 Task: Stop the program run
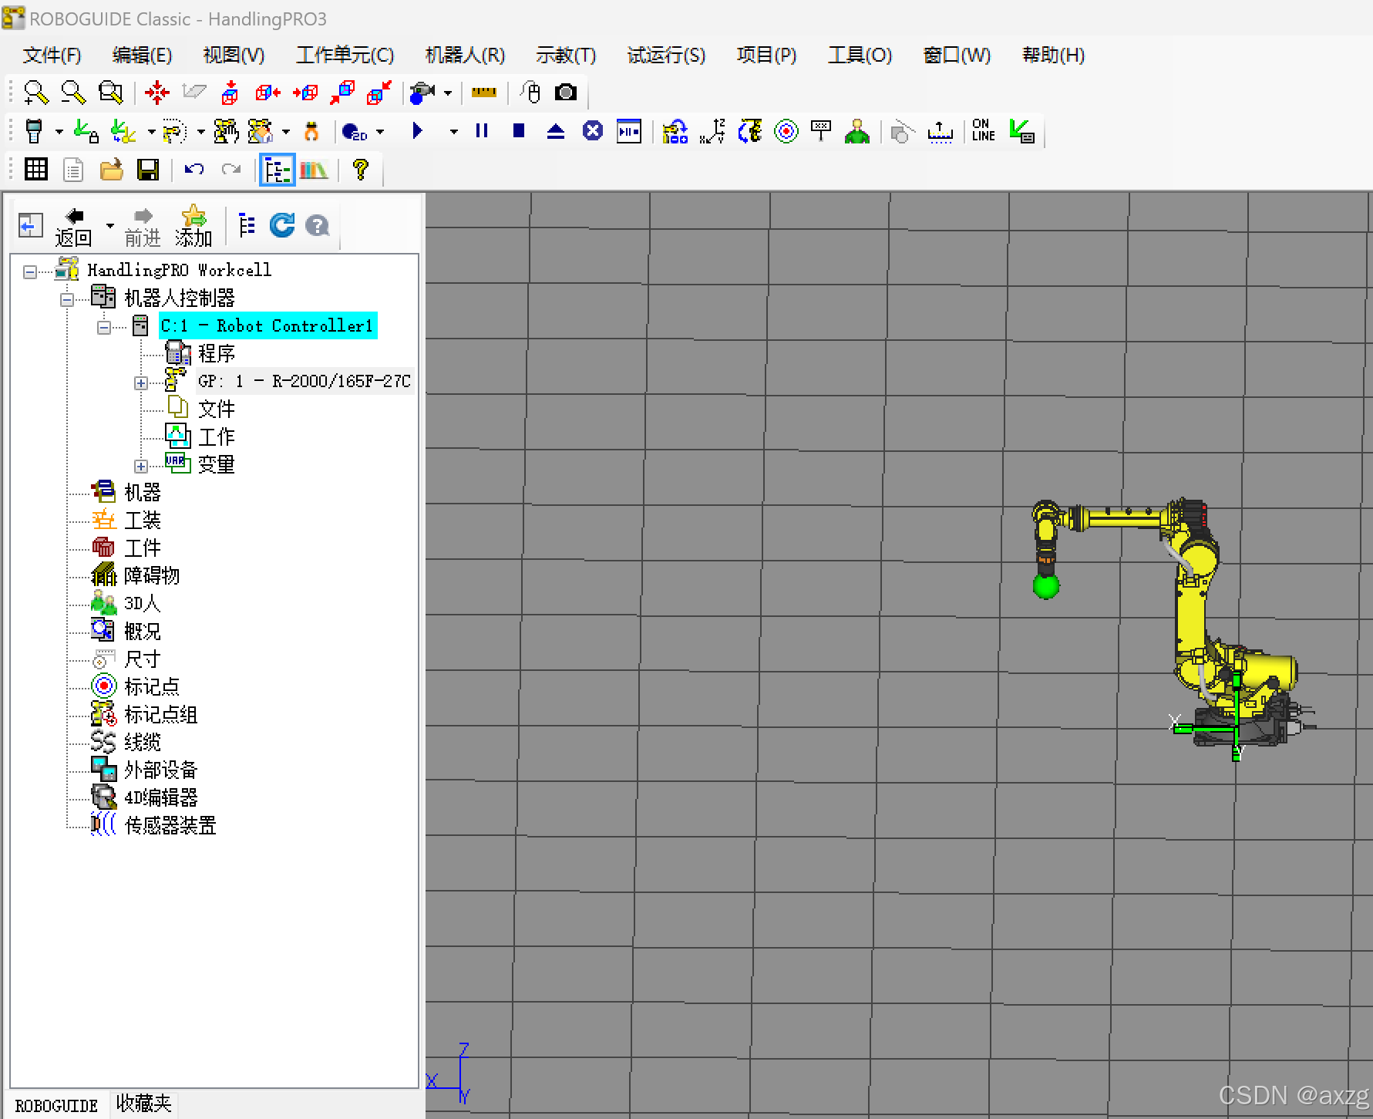519,131
